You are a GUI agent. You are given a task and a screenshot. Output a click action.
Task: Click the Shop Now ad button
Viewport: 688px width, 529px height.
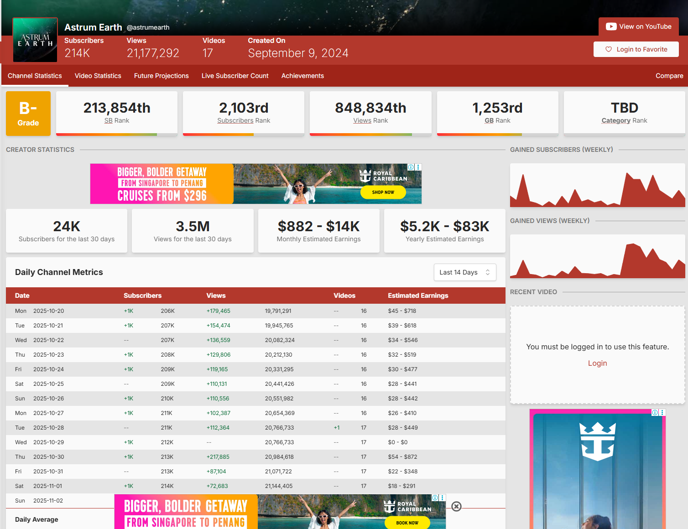pyautogui.click(x=383, y=192)
